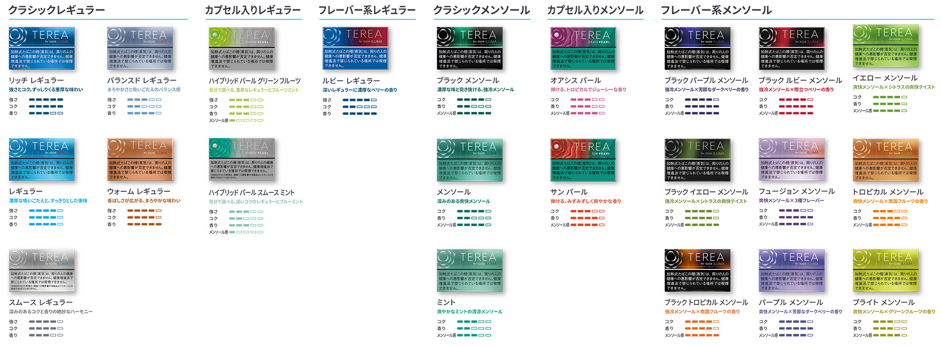Click the ウォーム レギュラー orange pack image
The image size is (941, 346).
(141, 160)
